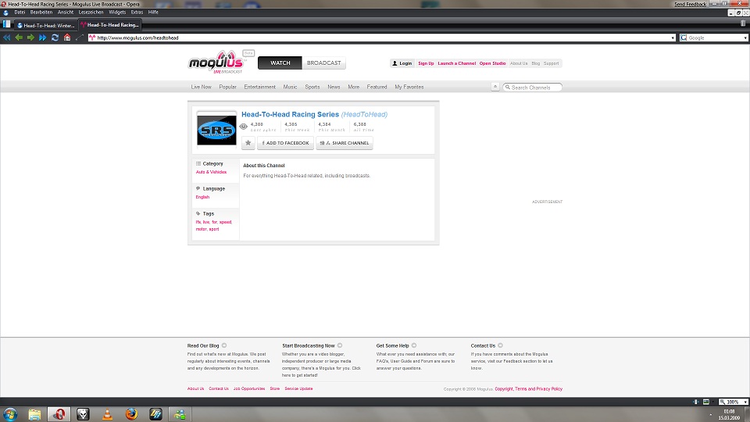The height and width of the screenshot is (422, 750).
Task: Open Firefox from the taskbar
Action: pos(131,414)
